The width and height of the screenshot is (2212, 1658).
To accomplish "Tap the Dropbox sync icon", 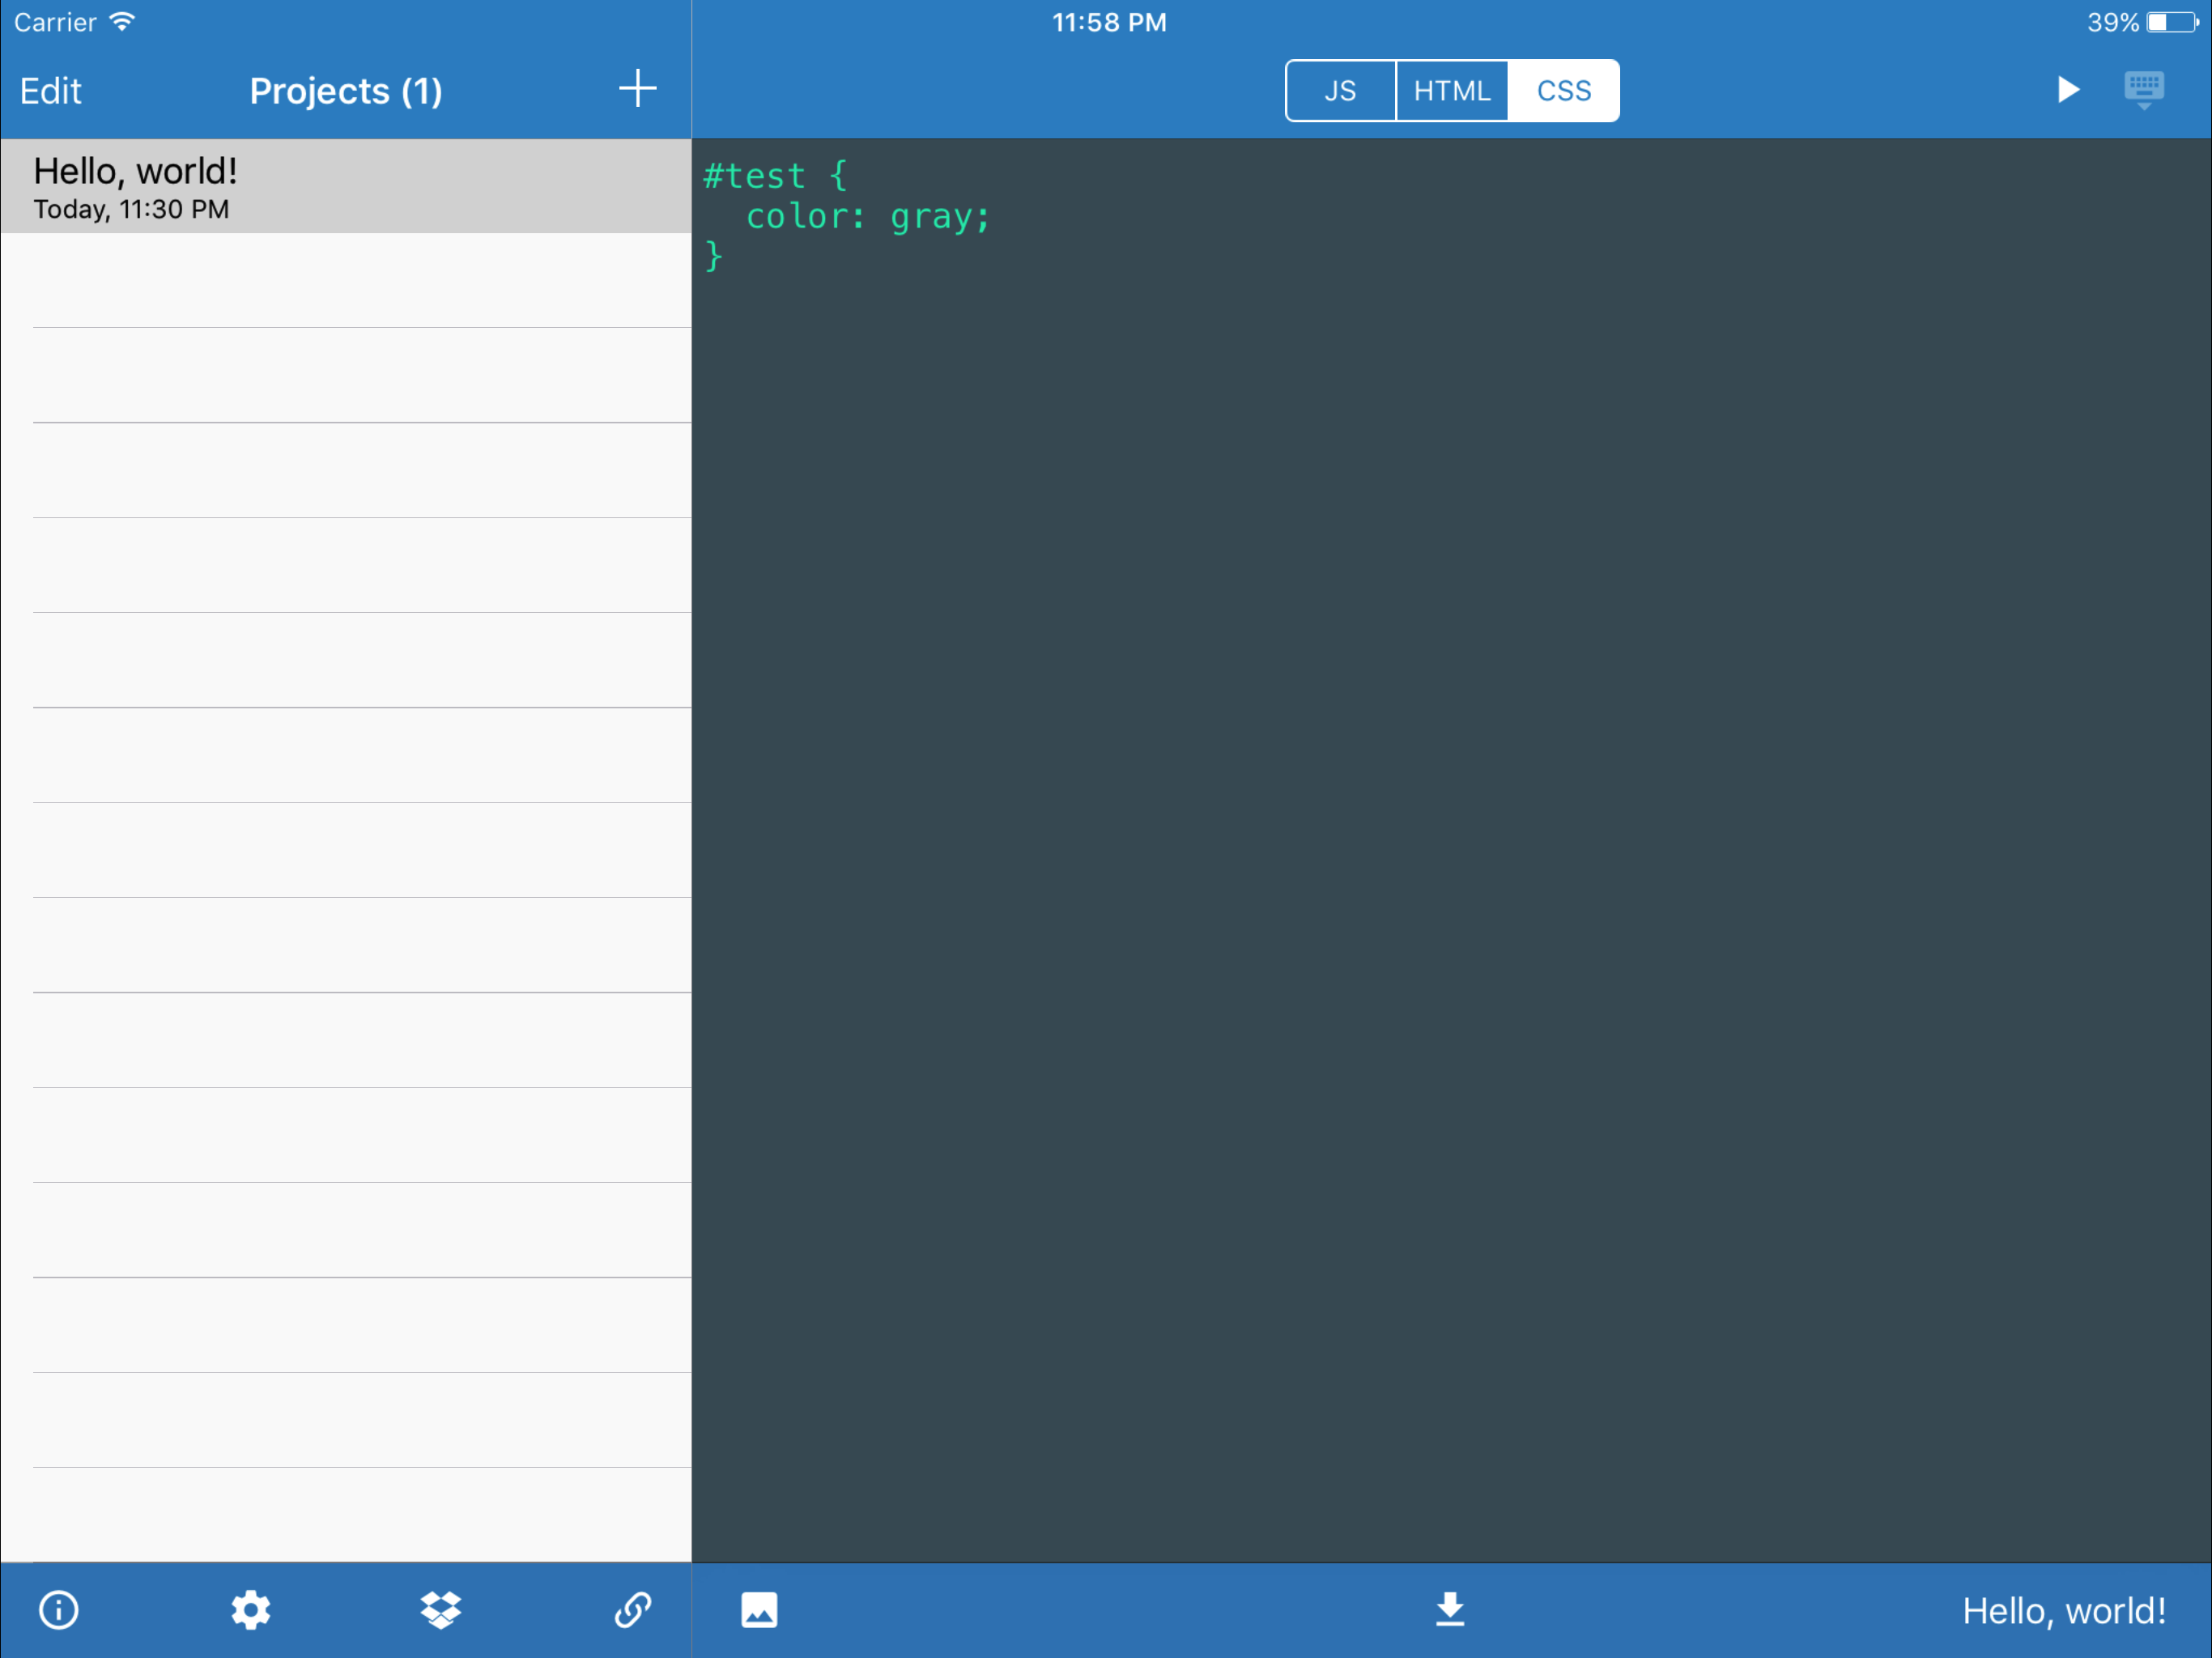I will [x=441, y=1610].
